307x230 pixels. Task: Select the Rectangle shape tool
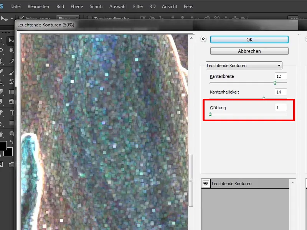(x=12, y=123)
